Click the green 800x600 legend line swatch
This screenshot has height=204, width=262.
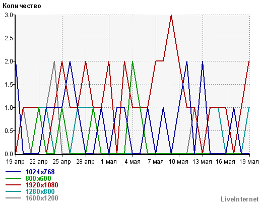[x=14, y=178]
